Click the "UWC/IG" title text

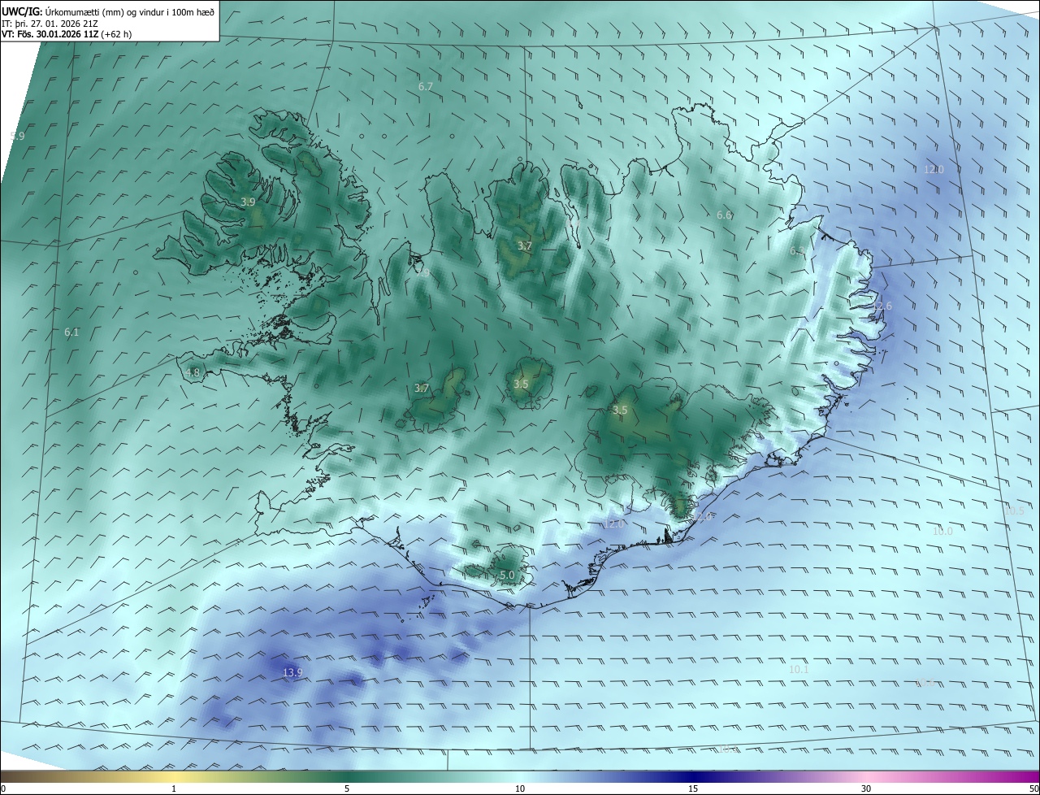click(x=22, y=12)
